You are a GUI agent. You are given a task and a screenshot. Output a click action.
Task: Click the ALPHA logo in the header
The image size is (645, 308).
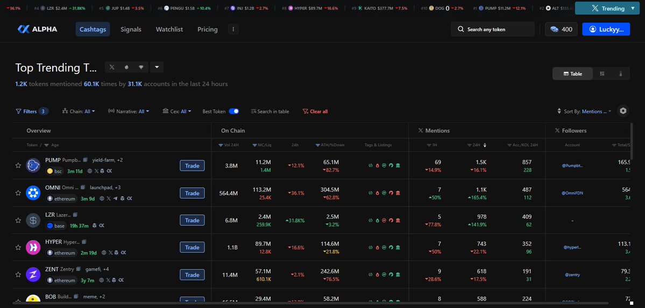(37, 29)
